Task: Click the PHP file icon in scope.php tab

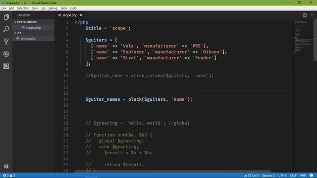Action: 59,15
